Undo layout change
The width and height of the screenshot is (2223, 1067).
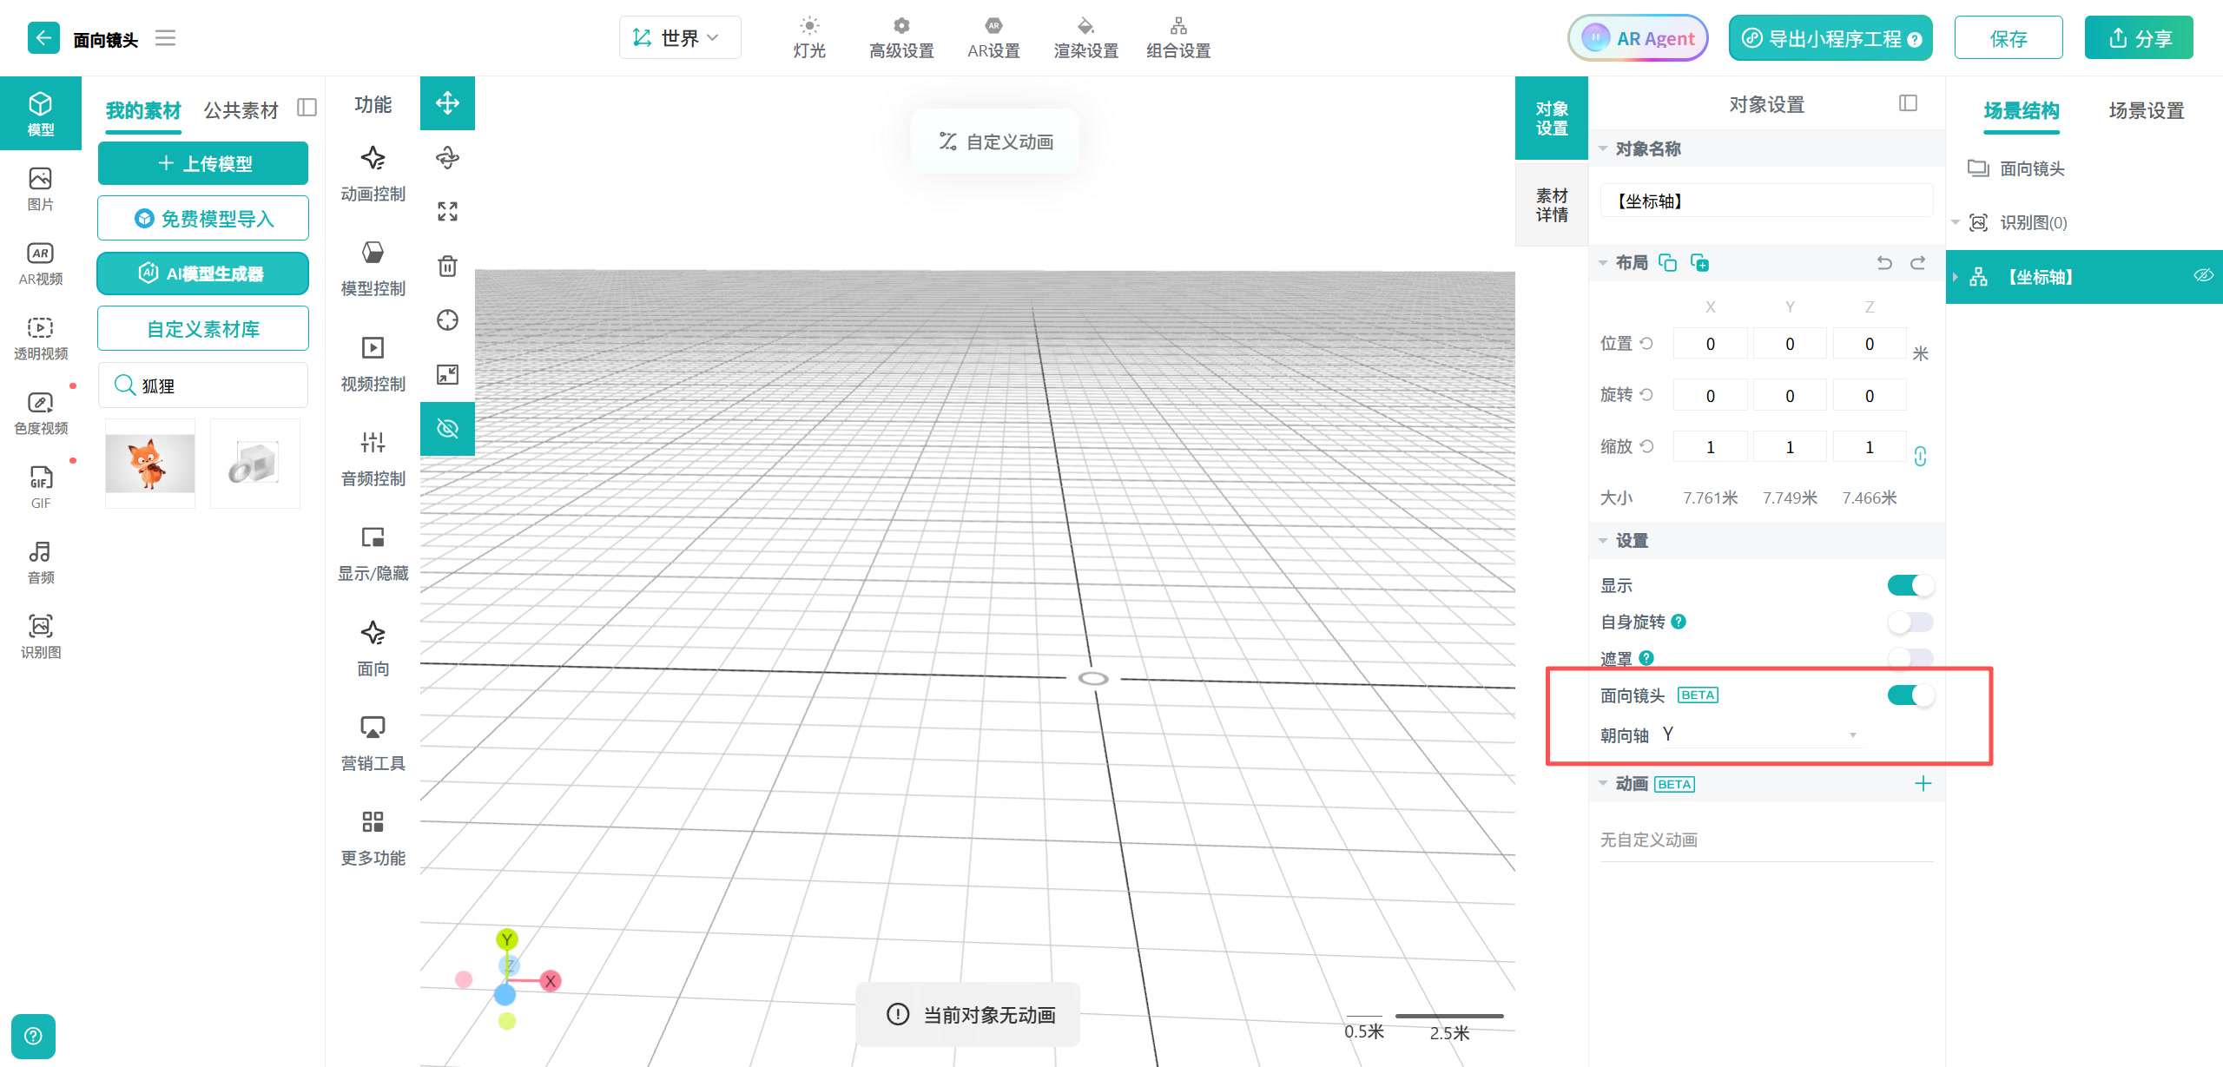[1884, 262]
